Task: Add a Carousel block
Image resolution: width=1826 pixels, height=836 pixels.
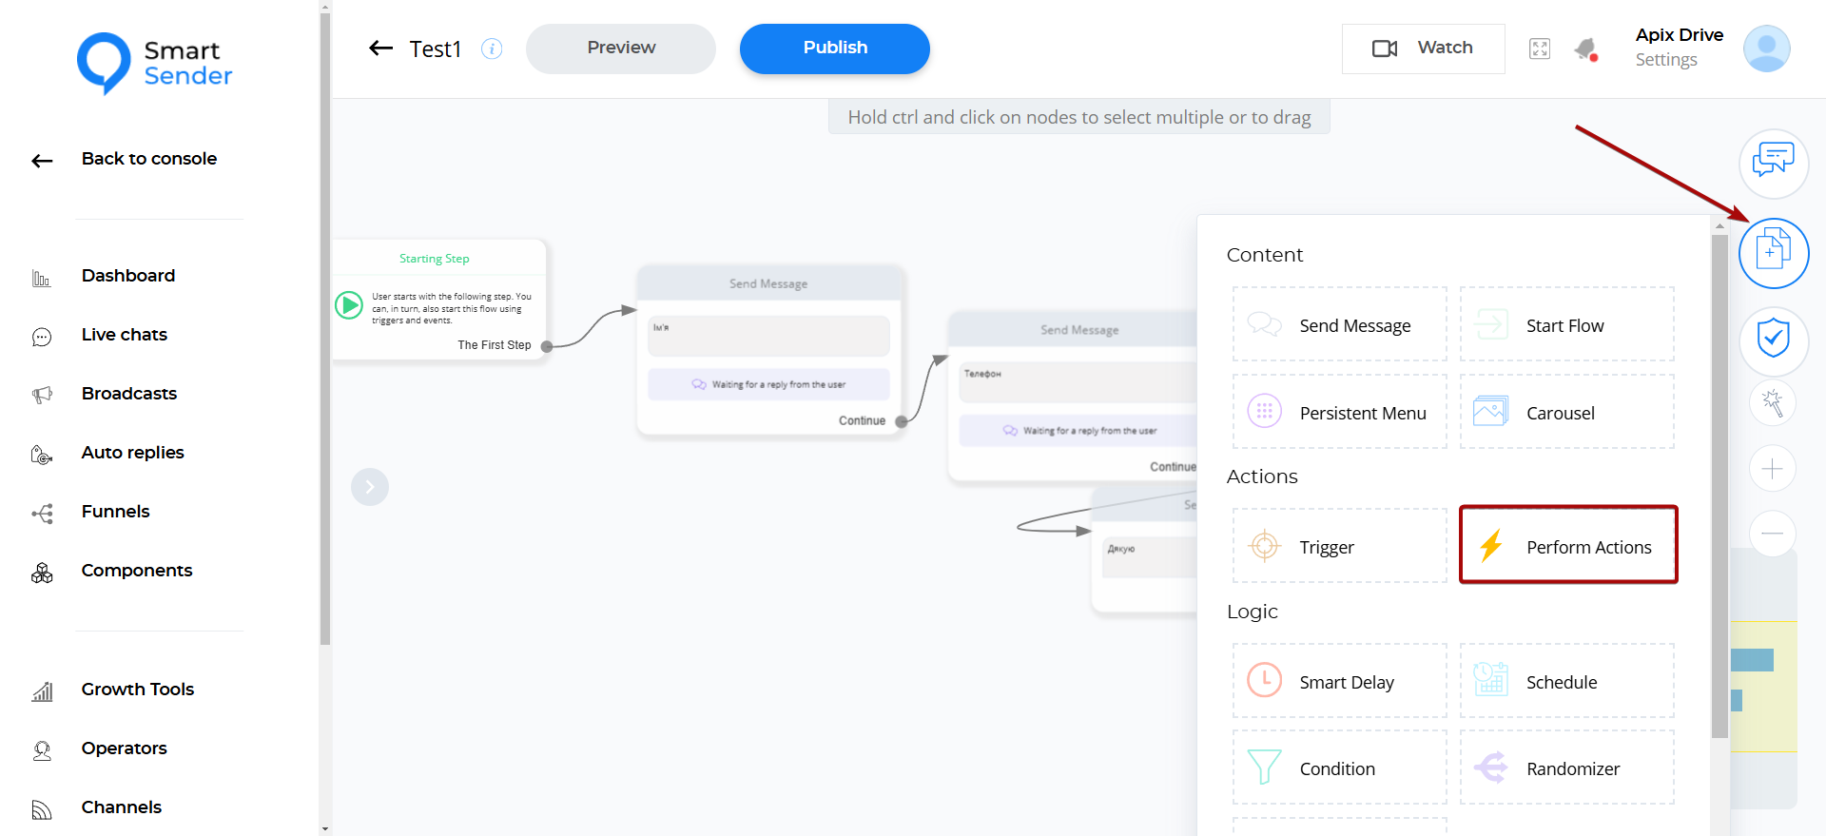Action: 1567,412
